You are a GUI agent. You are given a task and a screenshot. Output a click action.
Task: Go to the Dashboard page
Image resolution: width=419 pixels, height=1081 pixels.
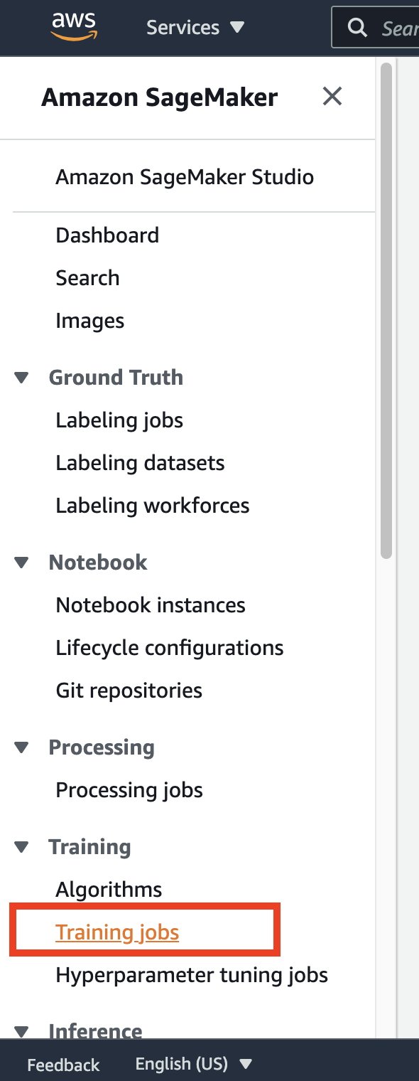click(107, 235)
